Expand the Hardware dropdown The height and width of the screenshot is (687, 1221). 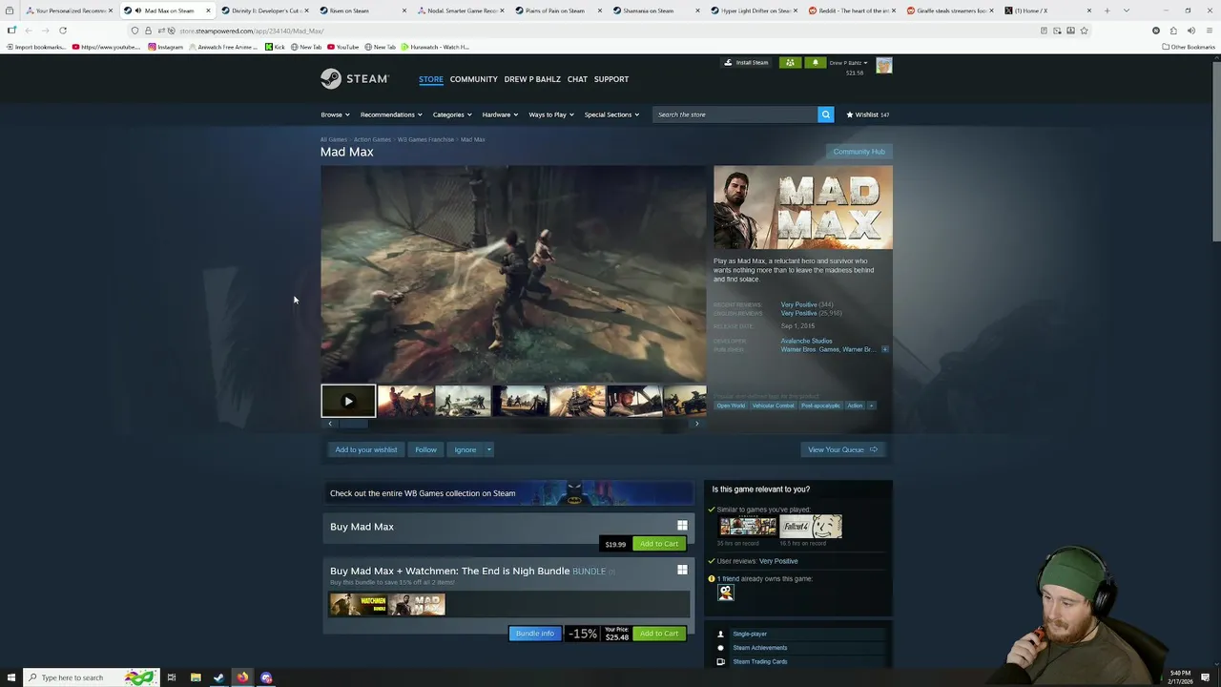tap(500, 114)
